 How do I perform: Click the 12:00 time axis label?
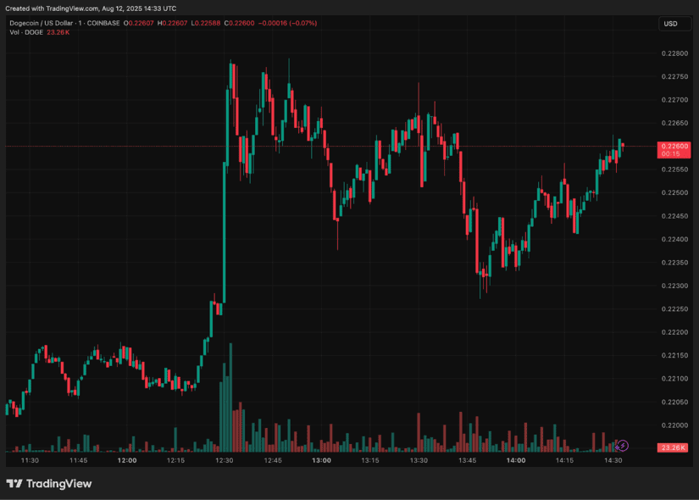coord(127,460)
